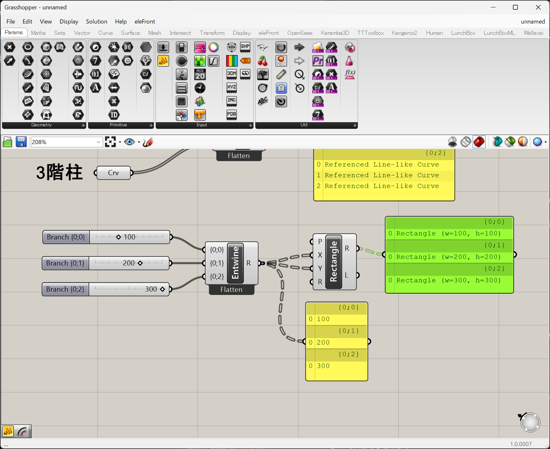This screenshot has height=449, width=550.
Task: Enable shaded preview mode red icon
Action: pyautogui.click(x=479, y=142)
